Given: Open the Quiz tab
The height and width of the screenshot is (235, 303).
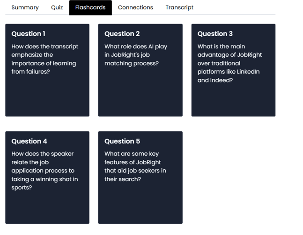Looking at the screenshot, I should pos(57,8).
